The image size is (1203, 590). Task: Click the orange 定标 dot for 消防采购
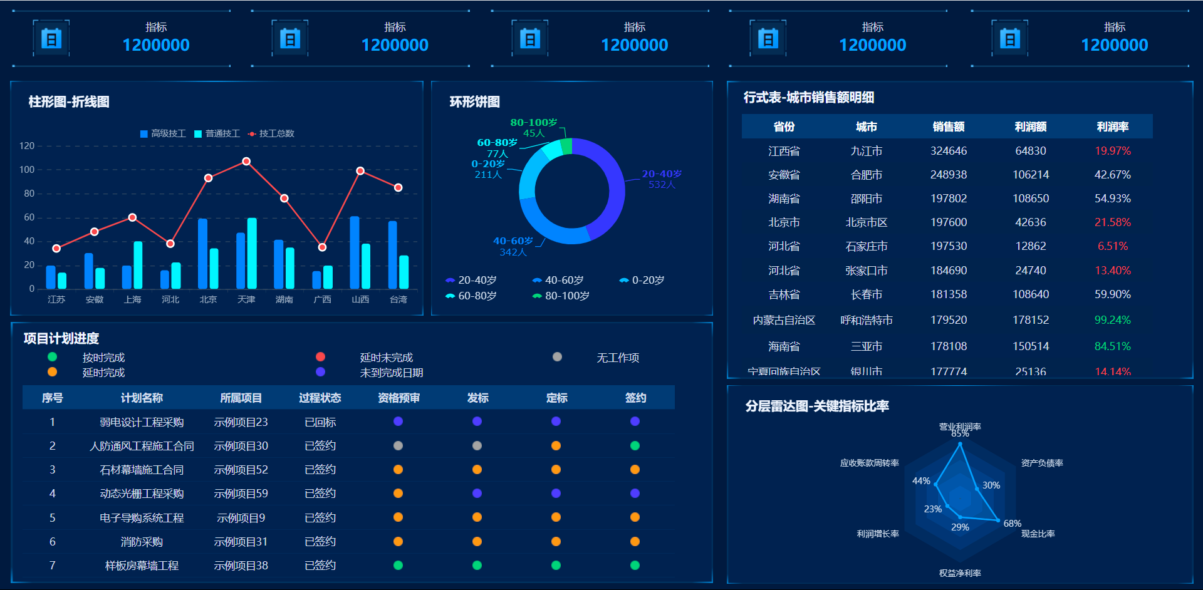[556, 541]
